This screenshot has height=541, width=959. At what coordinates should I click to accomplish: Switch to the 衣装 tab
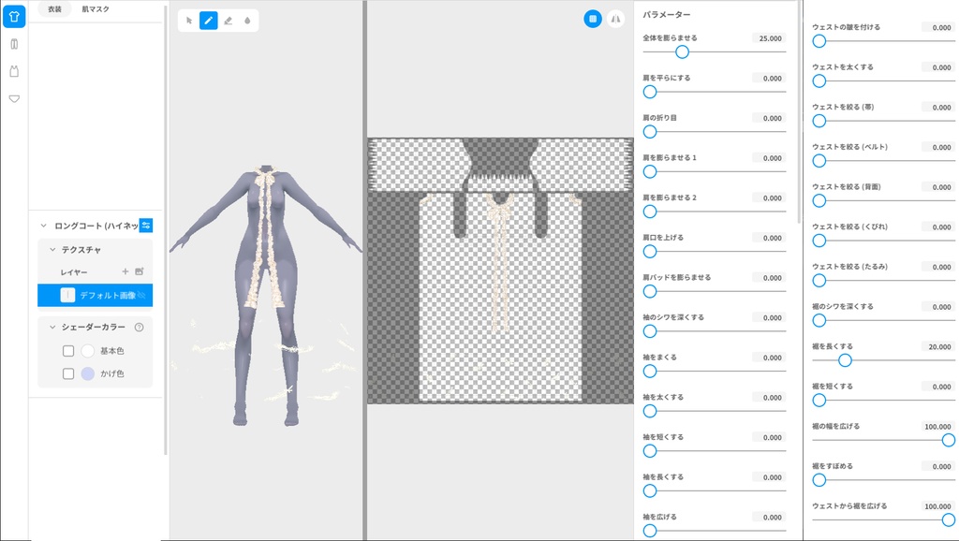pyautogui.click(x=54, y=9)
